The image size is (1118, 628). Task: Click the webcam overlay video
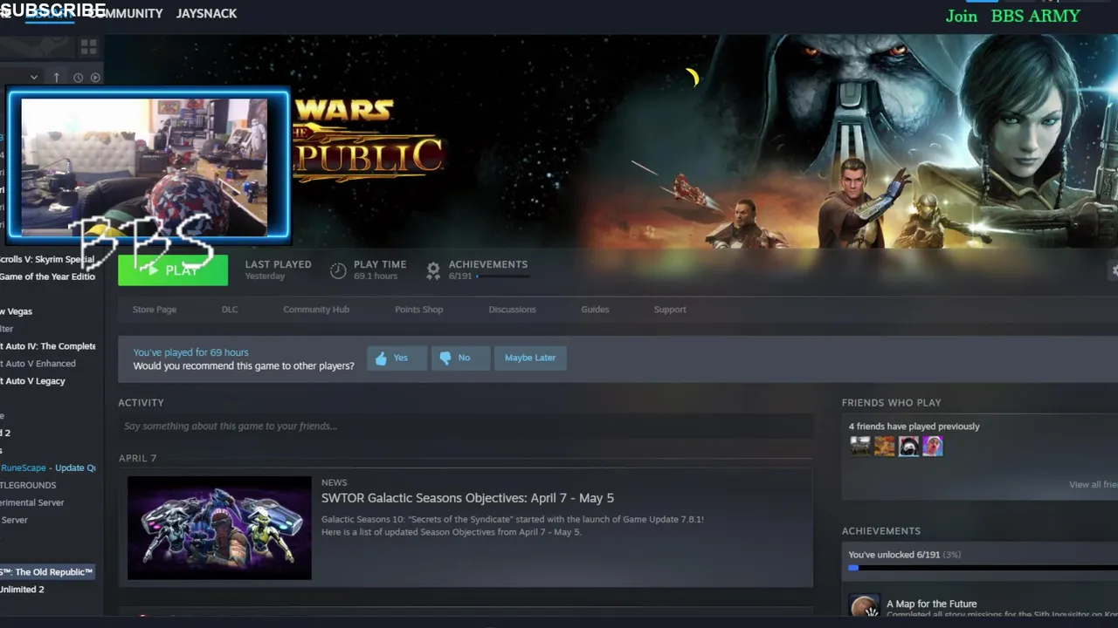(148, 165)
